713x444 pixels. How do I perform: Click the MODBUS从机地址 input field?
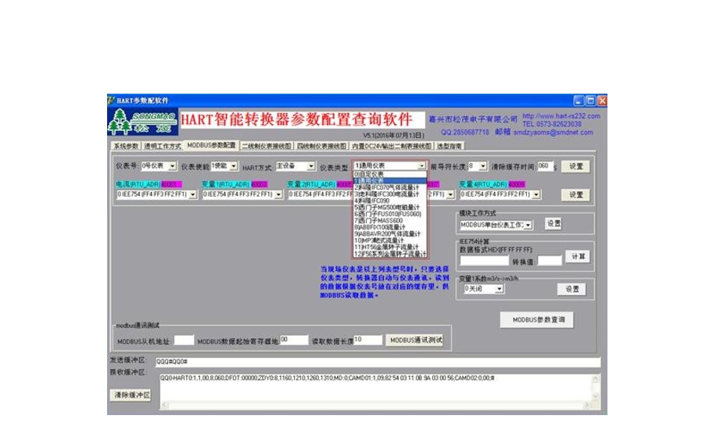click(184, 340)
